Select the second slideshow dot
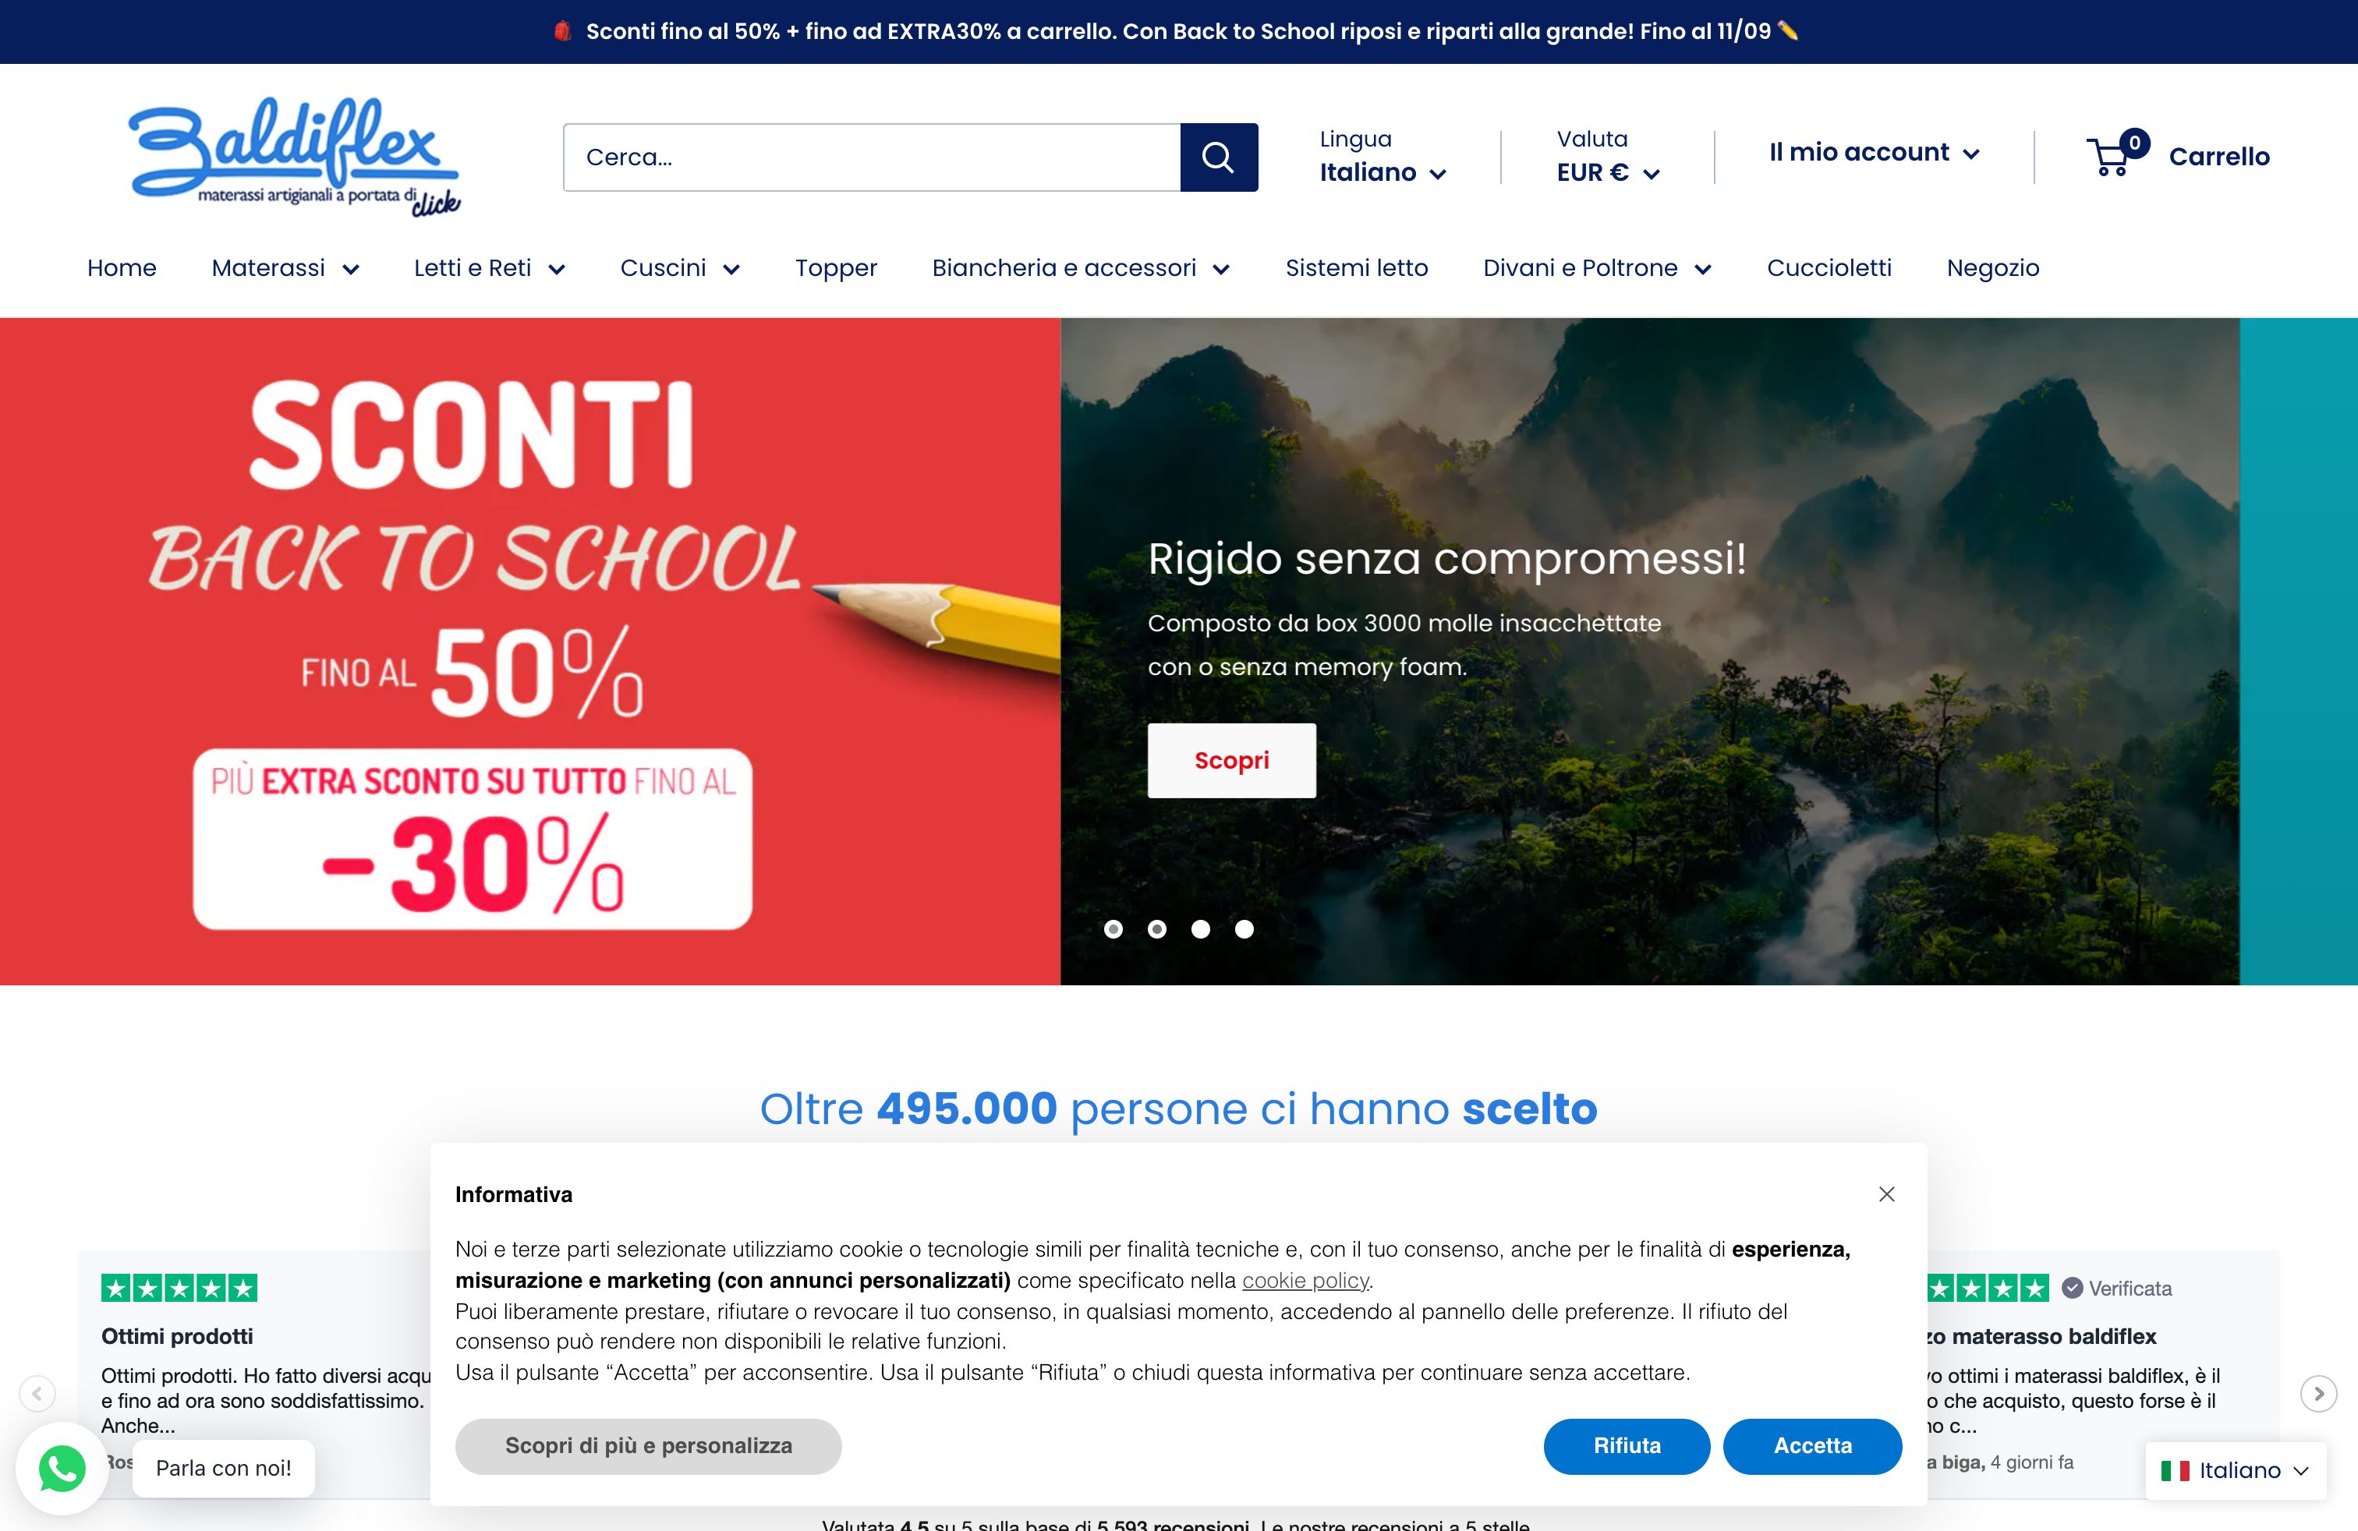This screenshot has width=2358, height=1531. point(1157,929)
